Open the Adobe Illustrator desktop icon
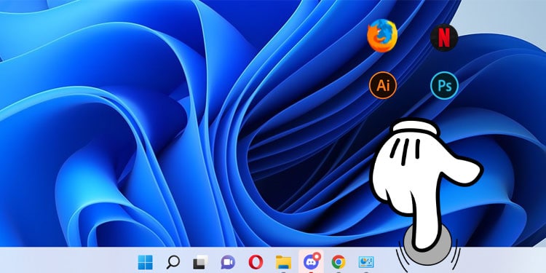Screen dimensions: 546x273 [x=383, y=85]
